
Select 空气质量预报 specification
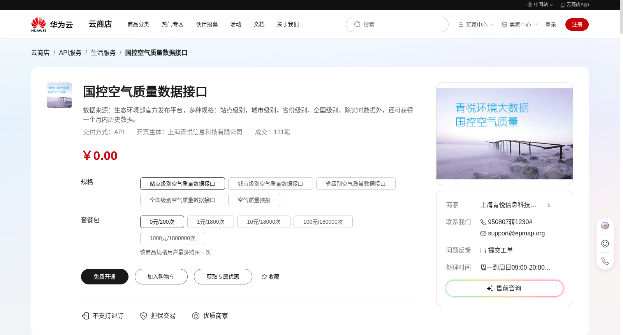254,200
